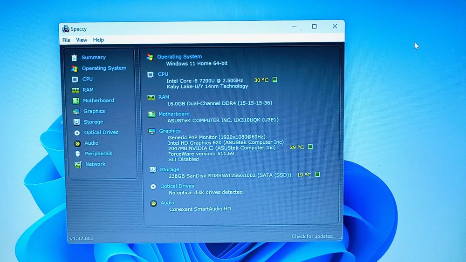Click the Storage drive icon in sidebar
466x262 pixels.
[x=77, y=122]
